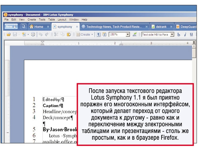Click the text box T icon
Image resolution: width=198 pixels, height=148 pixels.
pos(105,34)
